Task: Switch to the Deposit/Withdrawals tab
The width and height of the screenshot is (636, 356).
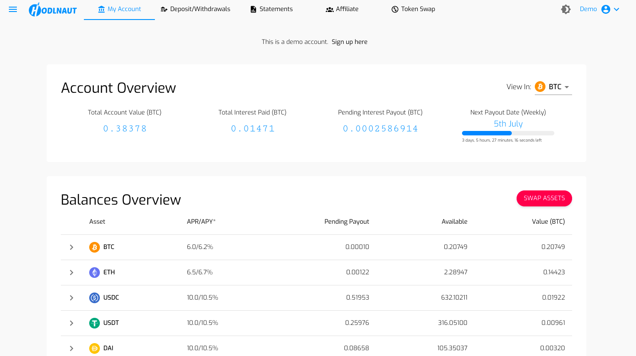Action: pyautogui.click(x=195, y=9)
